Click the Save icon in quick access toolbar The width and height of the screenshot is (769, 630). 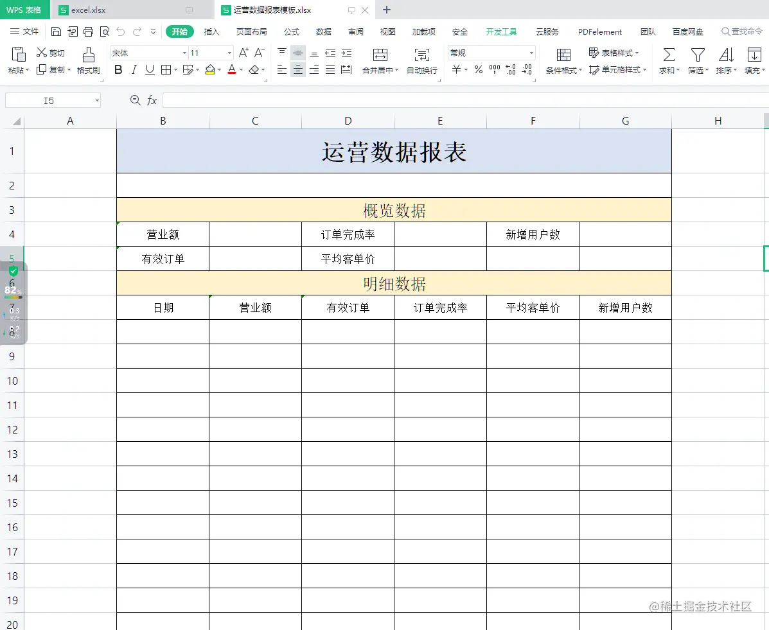click(x=56, y=32)
